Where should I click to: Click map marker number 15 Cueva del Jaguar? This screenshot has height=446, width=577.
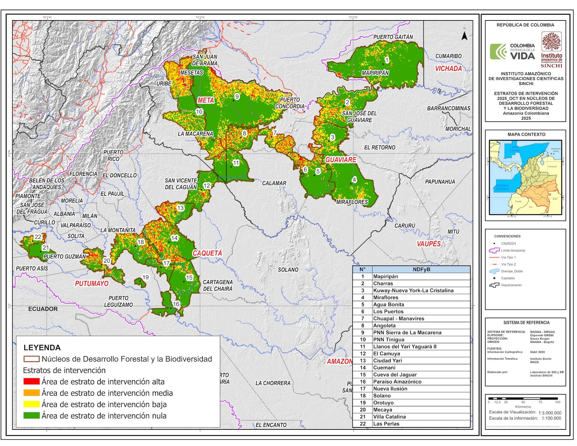pyautogui.click(x=189, y=278)
